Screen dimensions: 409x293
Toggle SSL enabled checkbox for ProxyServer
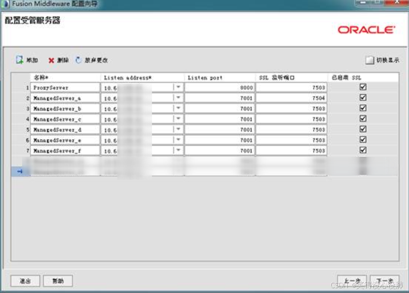click(x=363, y=87)
